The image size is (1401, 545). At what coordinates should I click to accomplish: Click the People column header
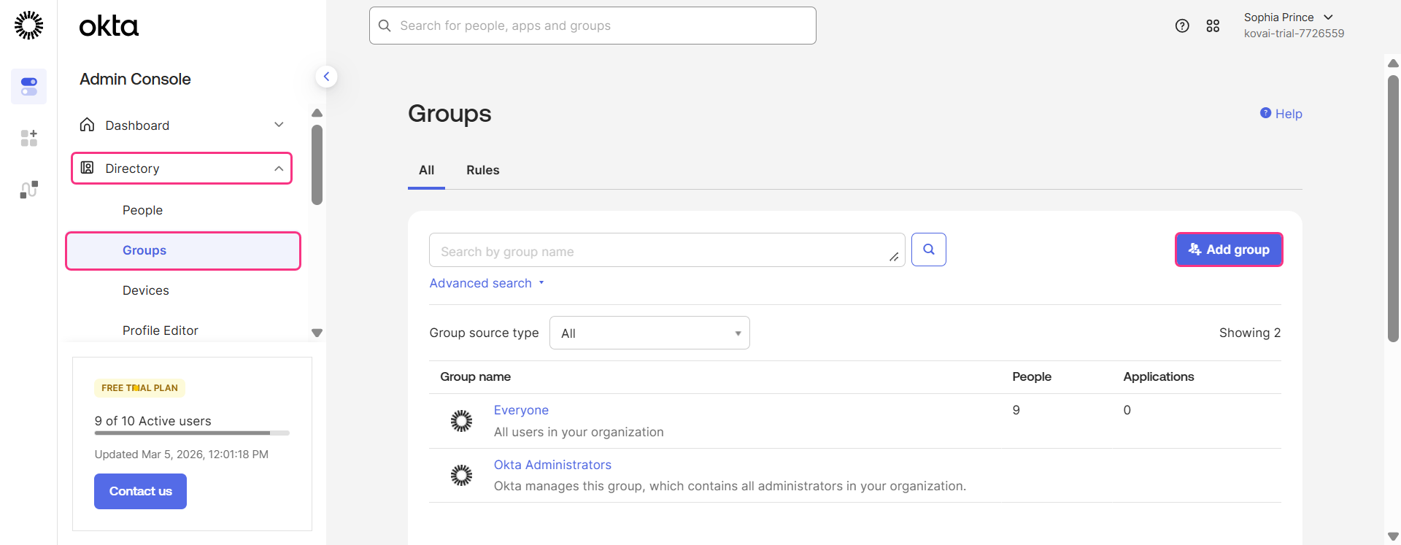(1032, 376)
